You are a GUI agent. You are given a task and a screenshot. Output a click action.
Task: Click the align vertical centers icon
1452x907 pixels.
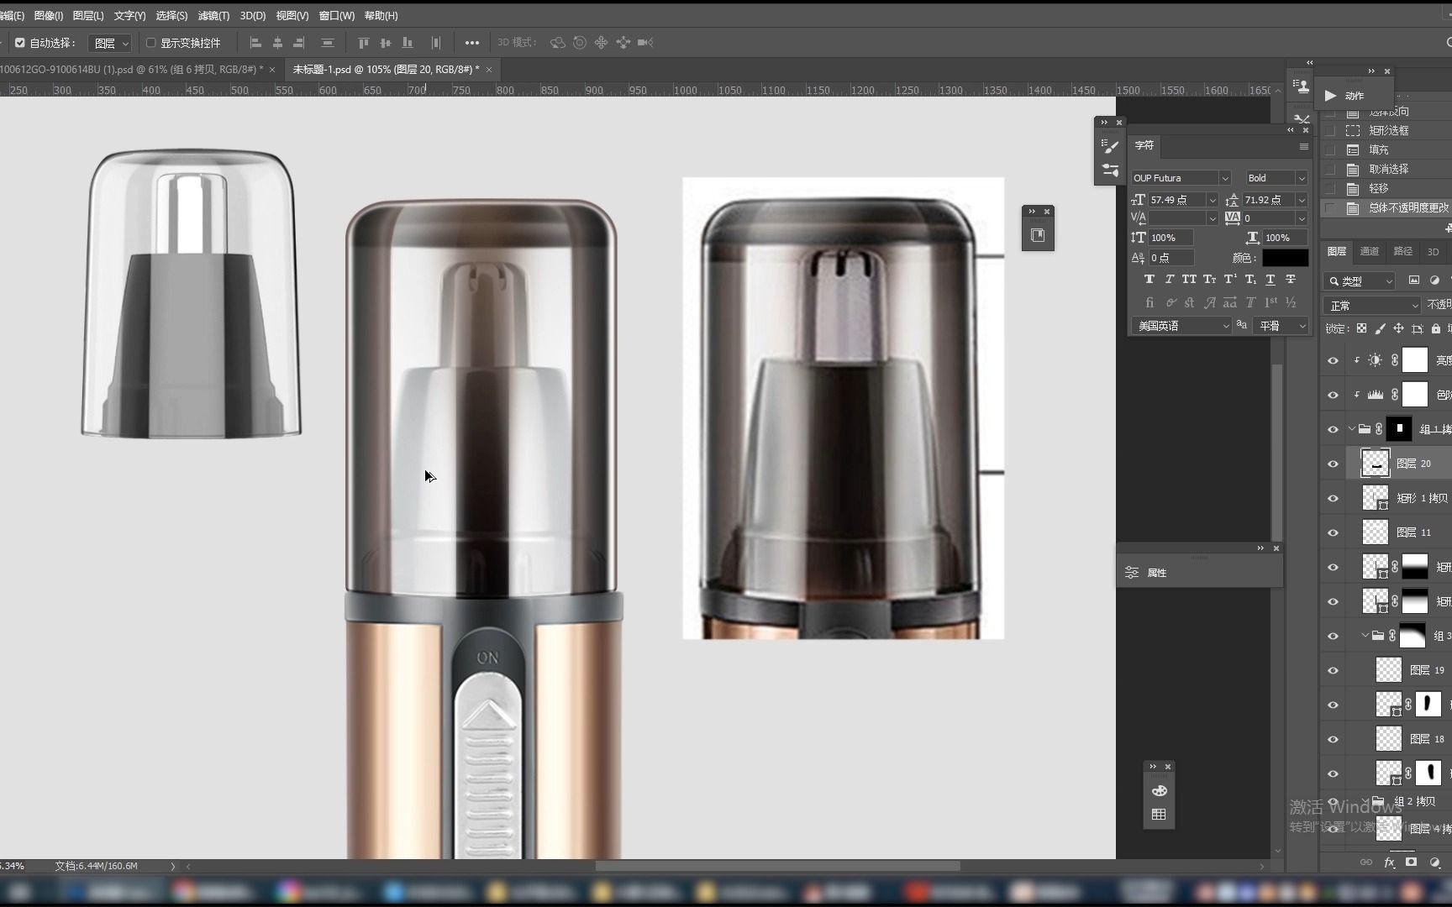[x=385, y=43]
